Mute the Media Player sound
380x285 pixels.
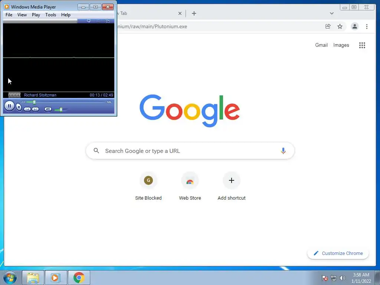point(48,109)
